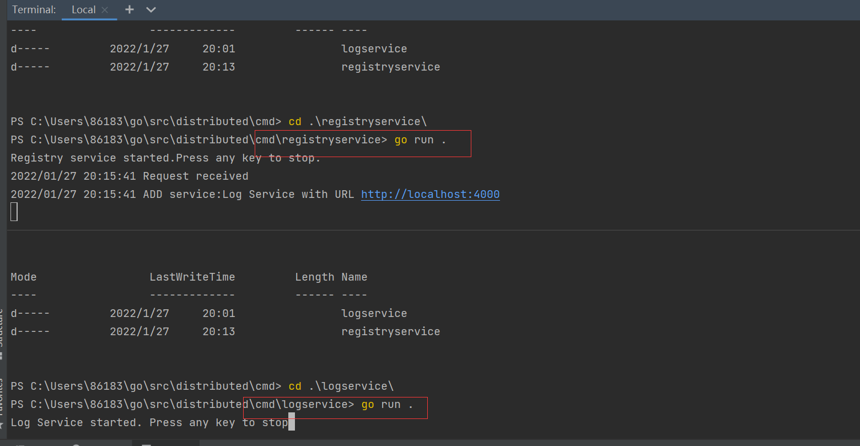Click 'registryservice' name below the Name header
This screenshot has width=860, height=446.
(391, 331)
